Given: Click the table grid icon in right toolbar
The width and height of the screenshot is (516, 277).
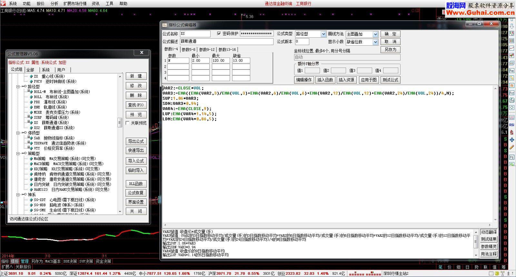Looking at the screenshot, I should tap(512, 41).
